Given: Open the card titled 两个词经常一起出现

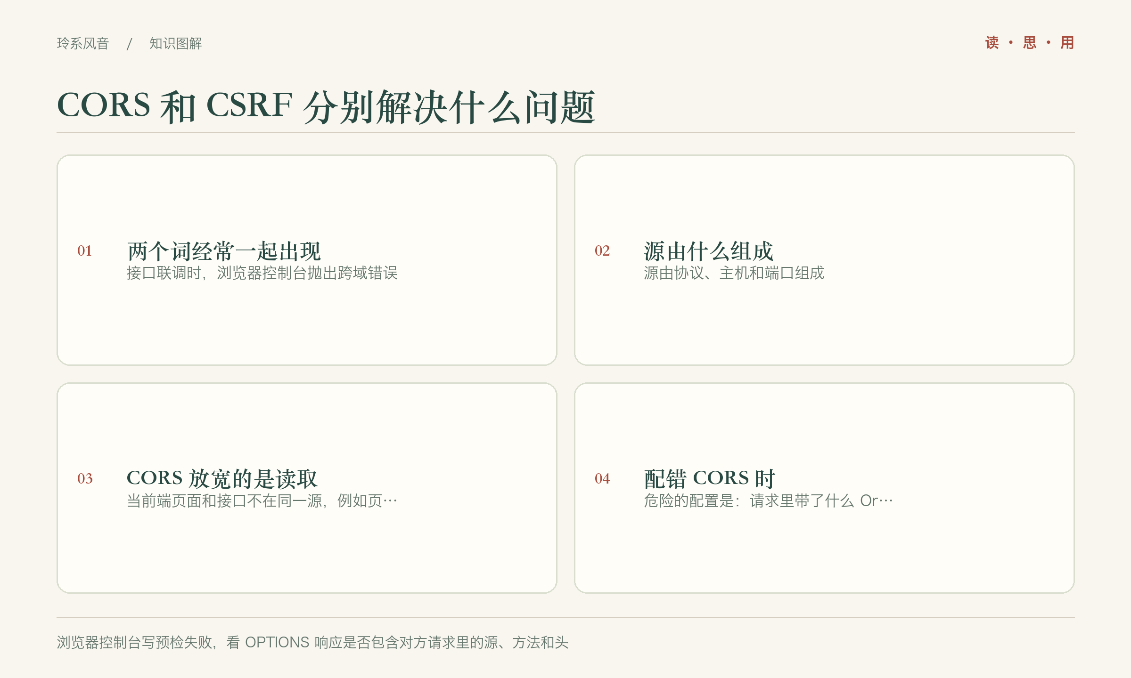Looking at the screenshot, I should tap(307, 260).
